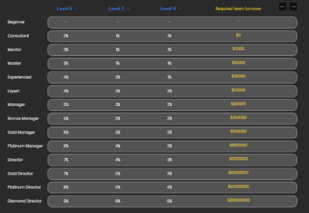The width and height of the screenshot is (309, 213).
Task: Click the Director row's 7% value
Action: pyautogui.click(x=66, y=160)
